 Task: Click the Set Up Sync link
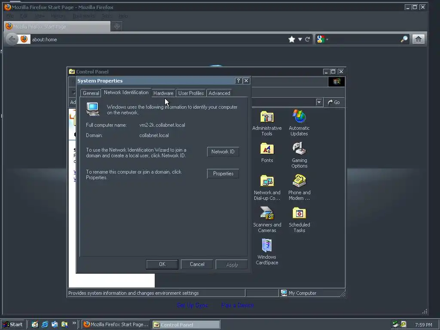coord(192,305)
